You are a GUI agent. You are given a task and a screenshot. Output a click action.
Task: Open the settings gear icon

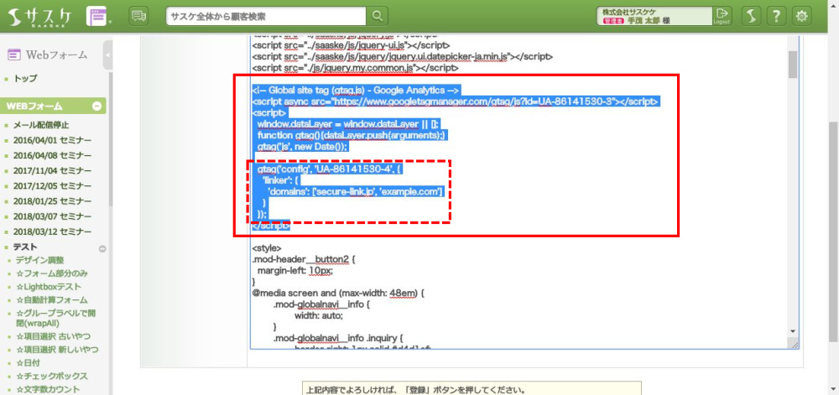click(x=801, y=16)
